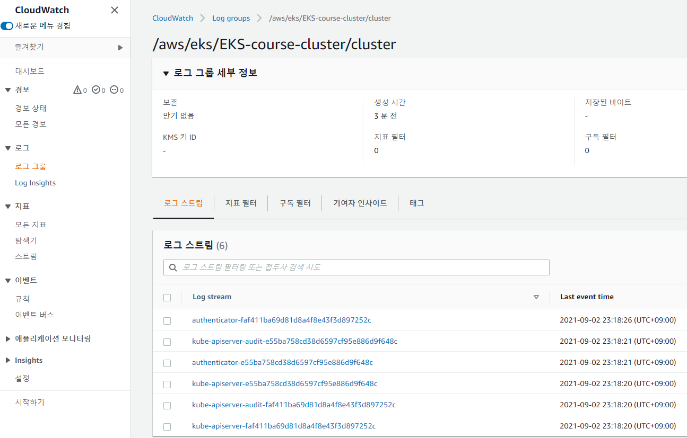This screenshot has height=438, width=687.
Task: Click the 지표 필터 count label in details
Action: tap(390, 137)
